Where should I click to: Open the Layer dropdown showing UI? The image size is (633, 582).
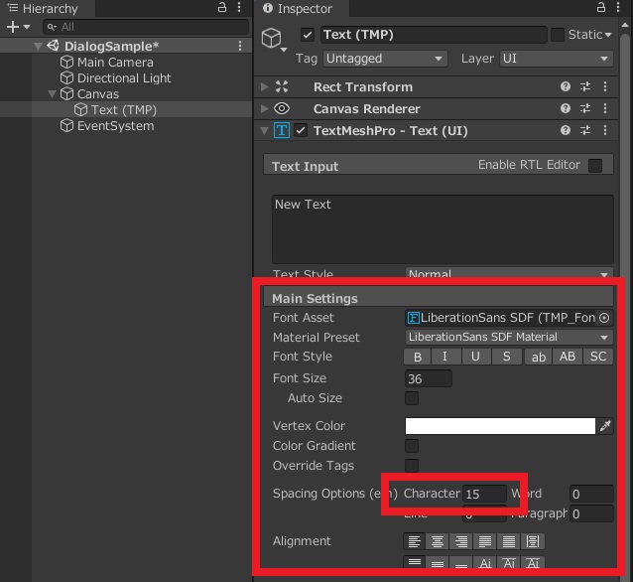pos(556,59)
